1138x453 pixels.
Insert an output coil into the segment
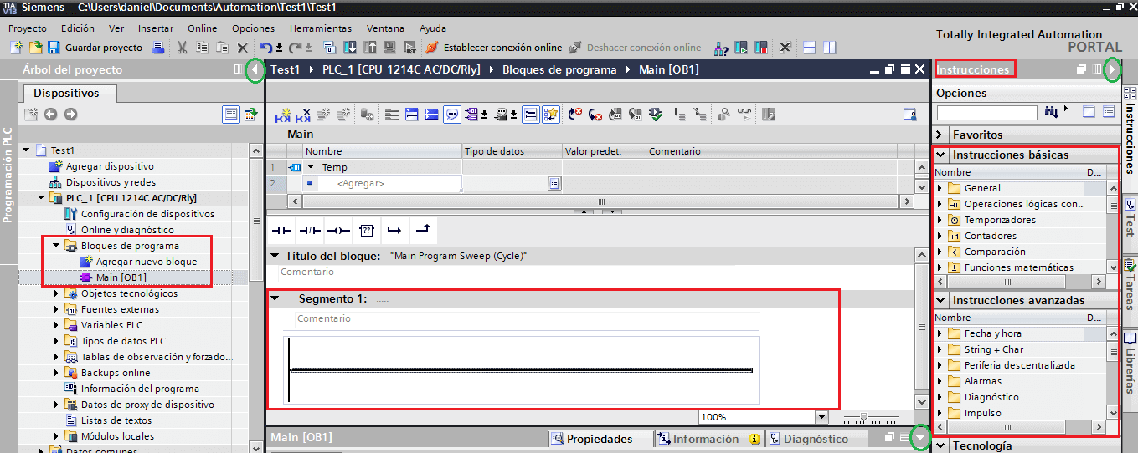338,230
